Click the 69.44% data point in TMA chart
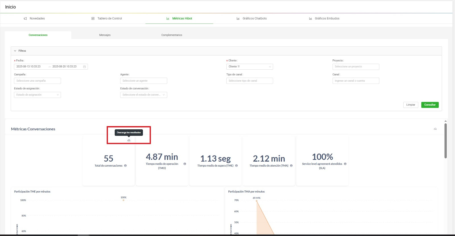 257,201
